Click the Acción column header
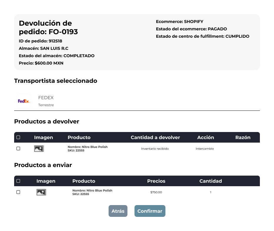This screenshot has height=231, width=274. 205,137
